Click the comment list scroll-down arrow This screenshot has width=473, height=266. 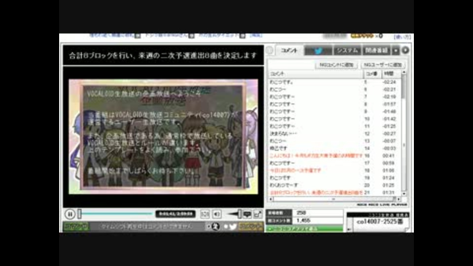pos(404,194)
